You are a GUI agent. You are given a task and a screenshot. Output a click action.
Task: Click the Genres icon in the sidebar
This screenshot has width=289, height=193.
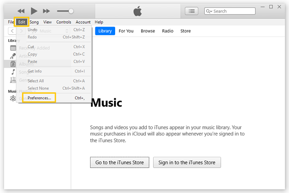click(13, 80)
